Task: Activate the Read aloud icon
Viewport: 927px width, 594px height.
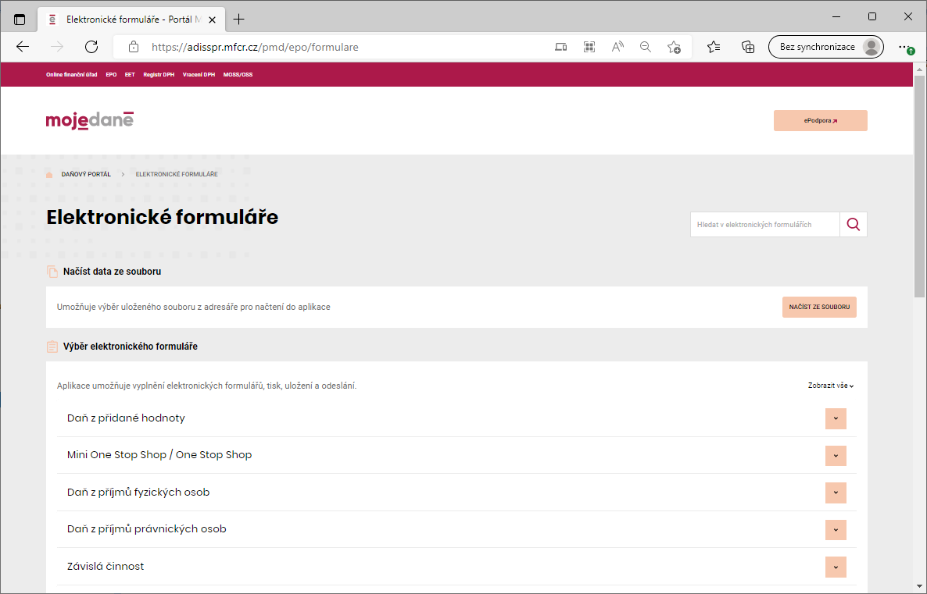Action: (x=617, y=47)
